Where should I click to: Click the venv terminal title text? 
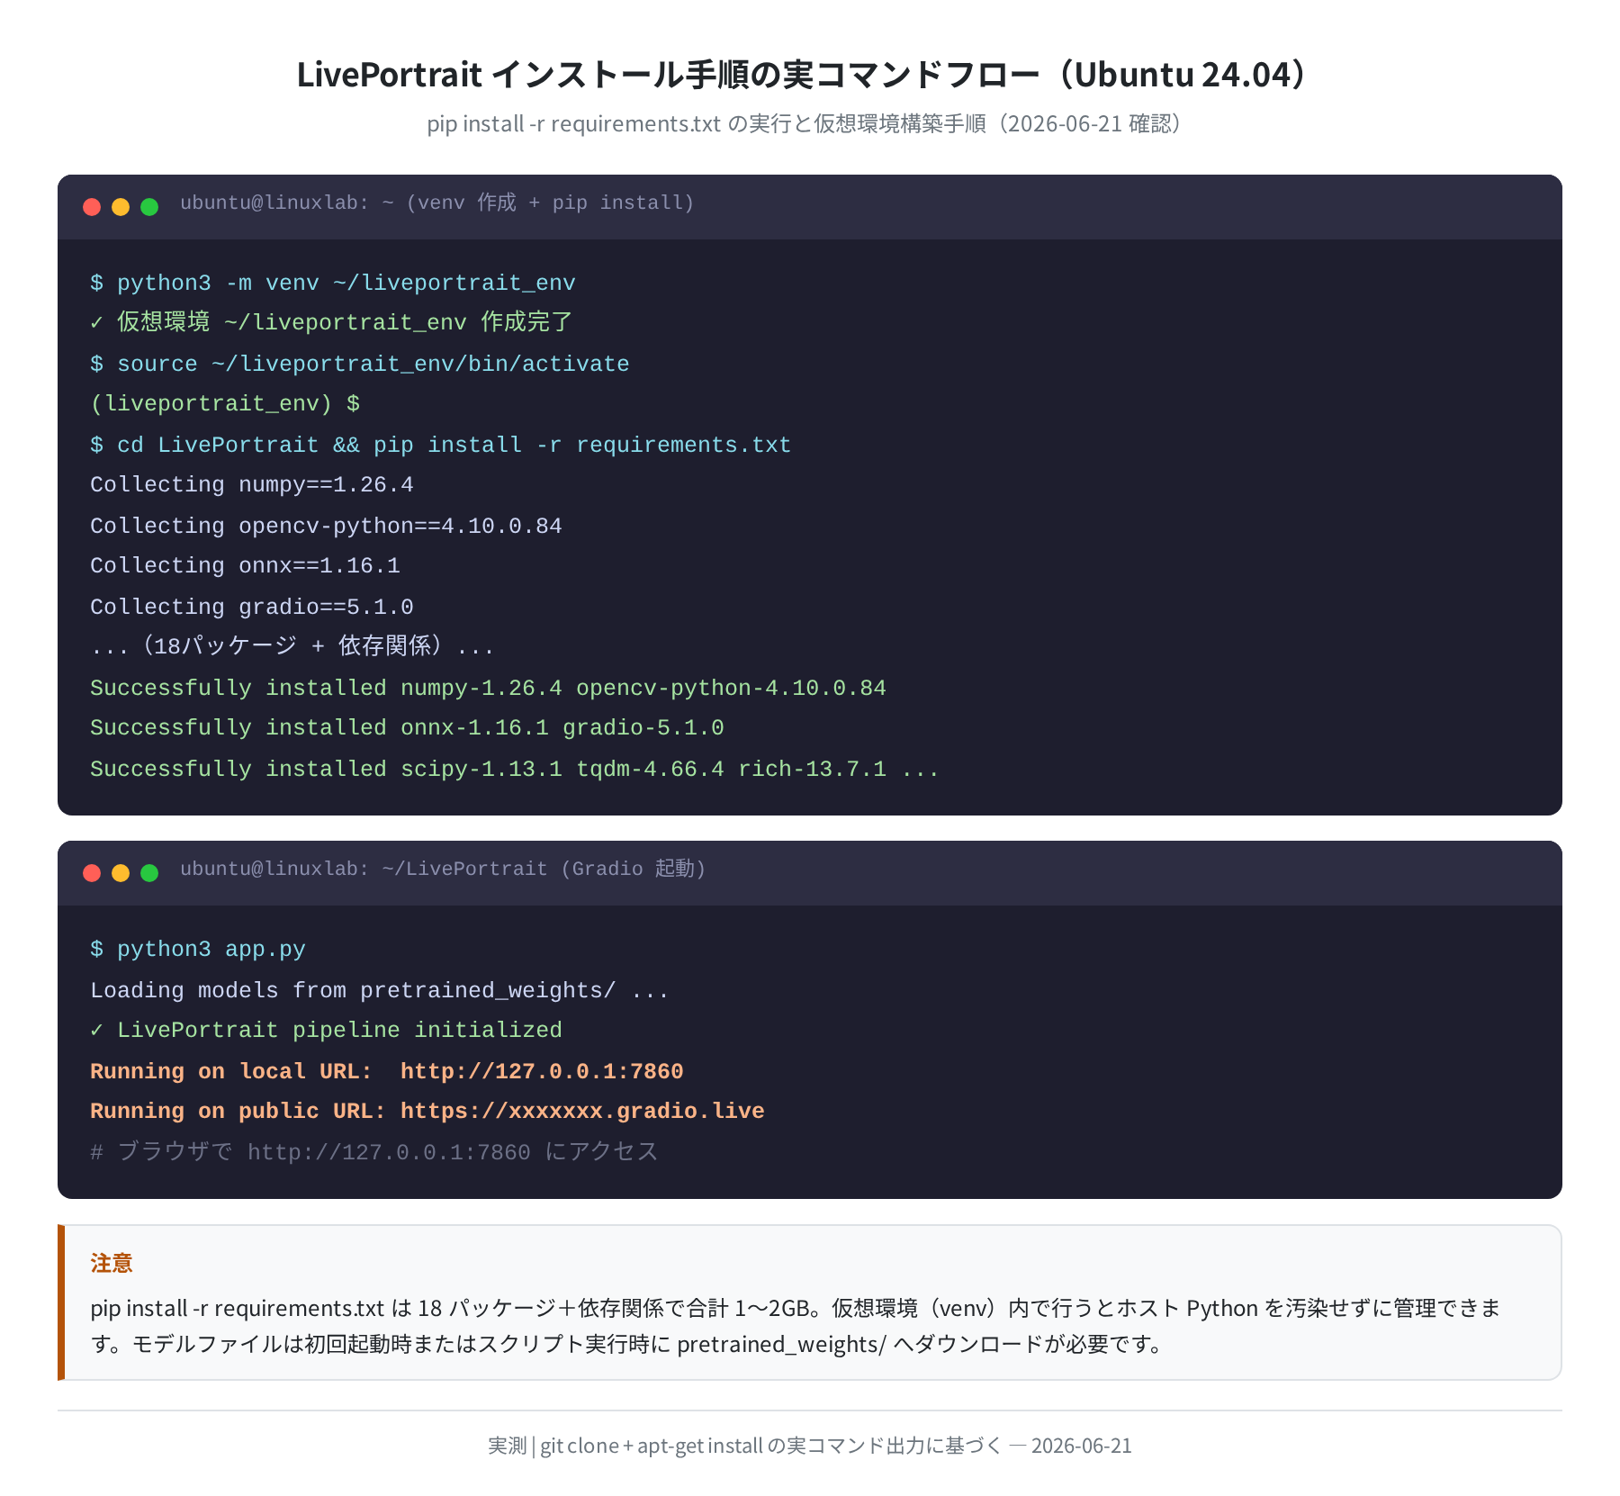point(437,203)
